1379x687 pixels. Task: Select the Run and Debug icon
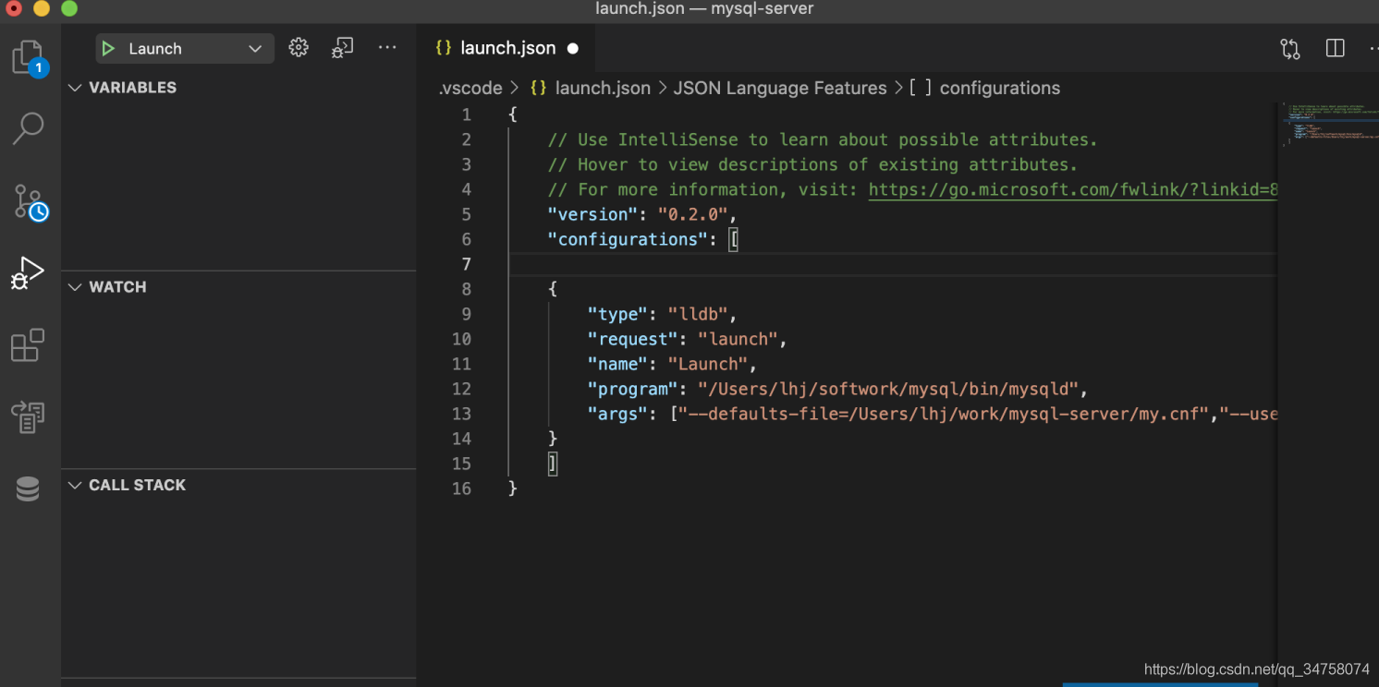click(28, 273)
